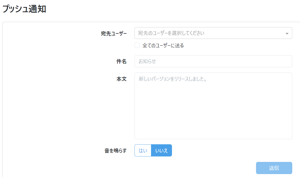Click the dropdown arrow of recipient selector
Screen dimensions: 300x179
(x=287, y=33)
